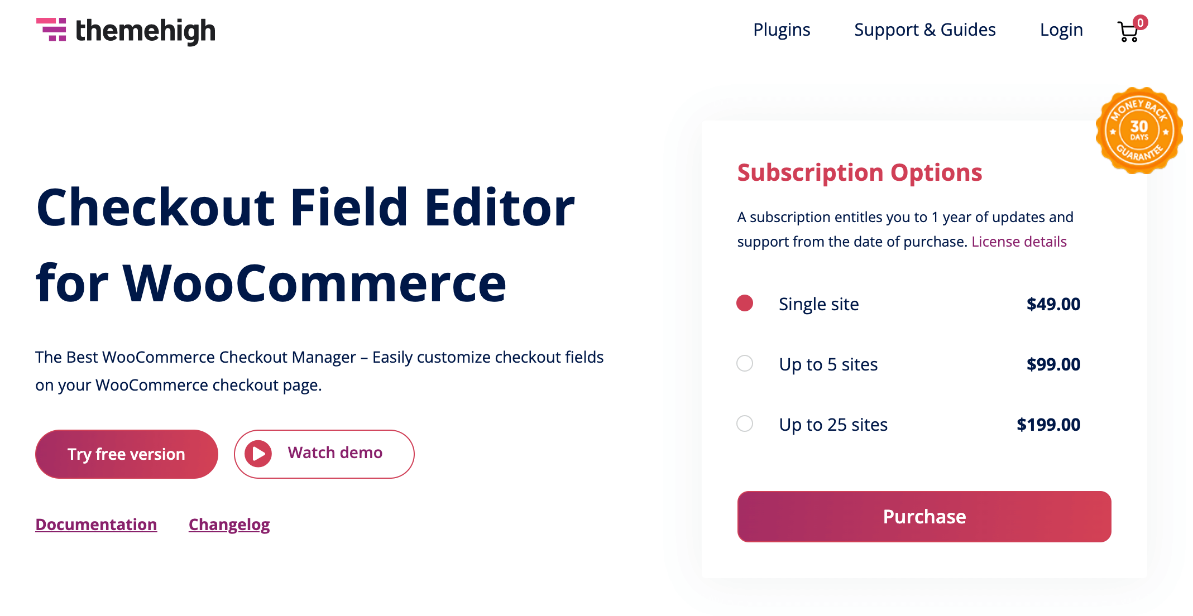Click the play button icon on Watch demo
Viewport: 1193px width, 616px height.
coord(260,454)
